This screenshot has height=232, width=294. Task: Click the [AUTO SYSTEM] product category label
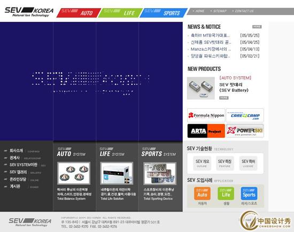(x=235, y=78)
